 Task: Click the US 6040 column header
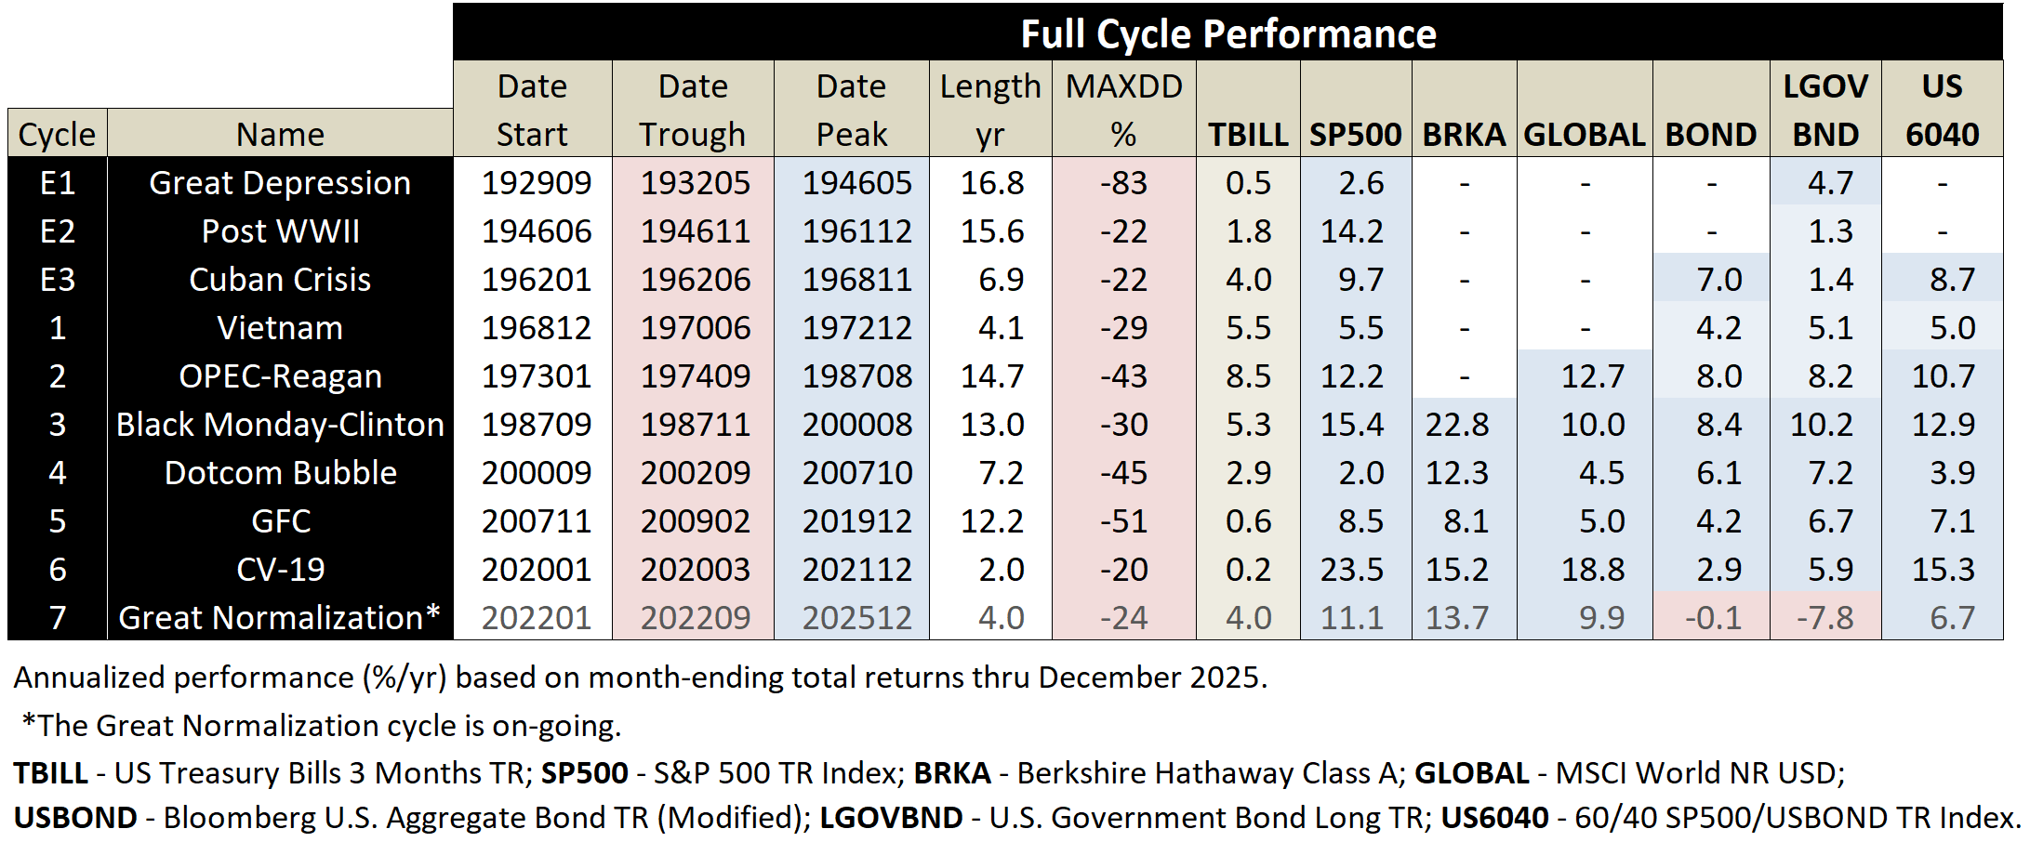1942,110
